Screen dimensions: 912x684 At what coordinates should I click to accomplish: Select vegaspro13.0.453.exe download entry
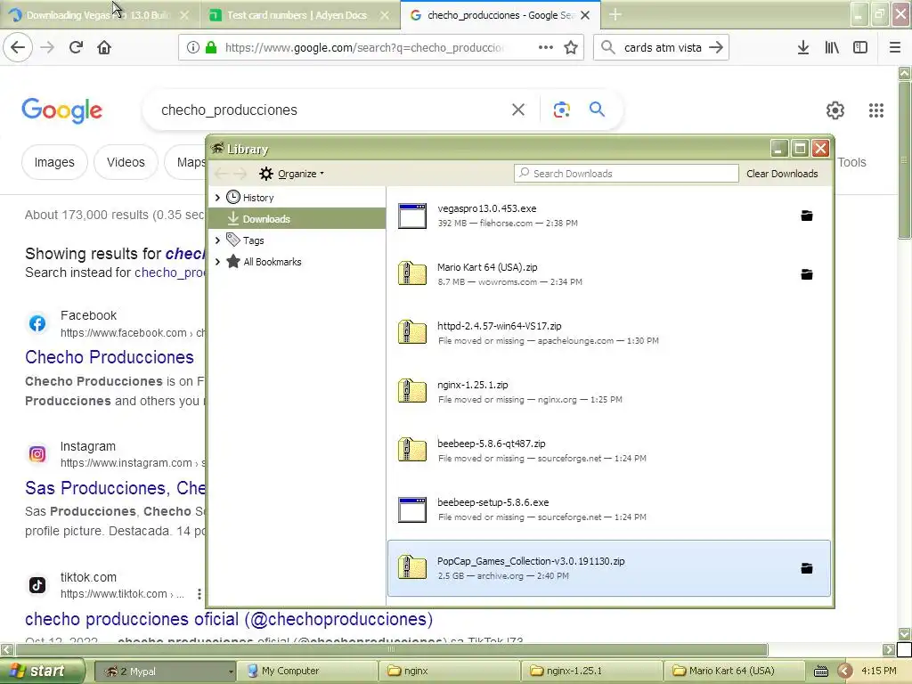pos(609,216)
